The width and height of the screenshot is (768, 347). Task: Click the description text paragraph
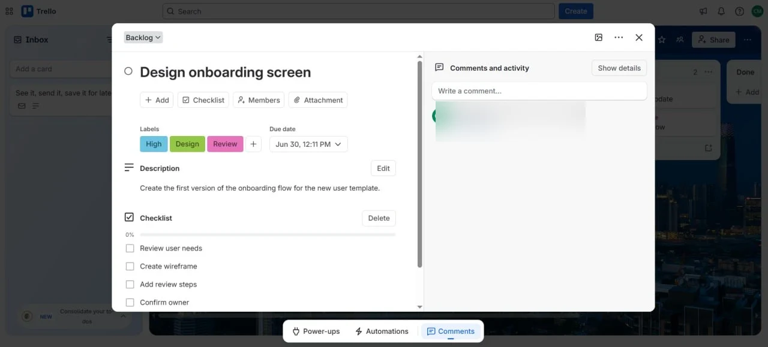[260, 188]
